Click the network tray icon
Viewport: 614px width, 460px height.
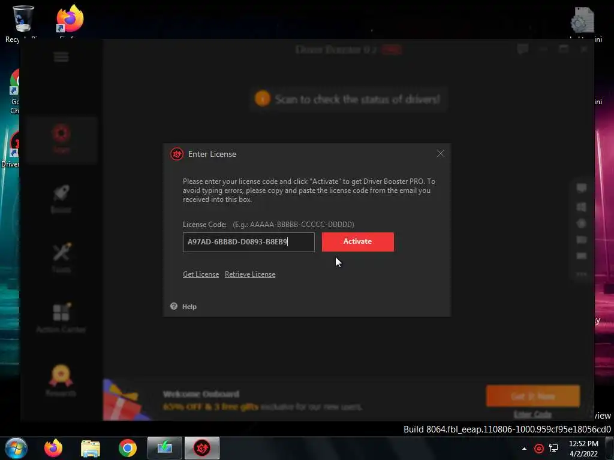[553, 448]
